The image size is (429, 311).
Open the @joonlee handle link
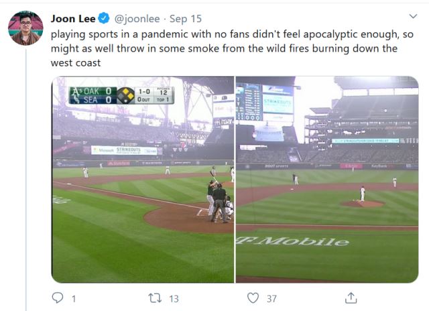(x=137, y=19)
